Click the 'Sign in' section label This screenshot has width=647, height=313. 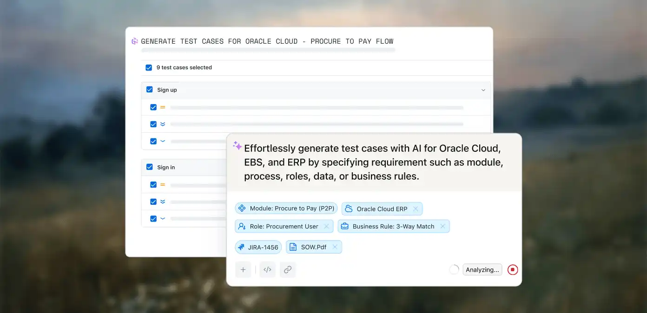pyautogui.click(x=166, y=168)
